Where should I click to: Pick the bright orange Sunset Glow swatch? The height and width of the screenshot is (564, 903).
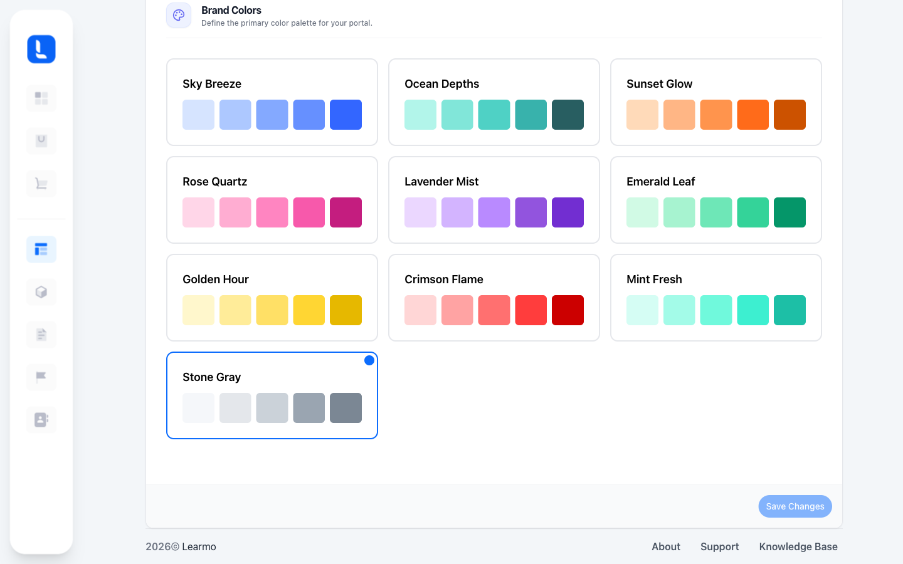(753, 115)
